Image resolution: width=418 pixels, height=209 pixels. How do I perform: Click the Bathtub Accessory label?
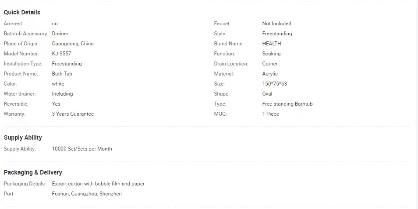(26, 34)
